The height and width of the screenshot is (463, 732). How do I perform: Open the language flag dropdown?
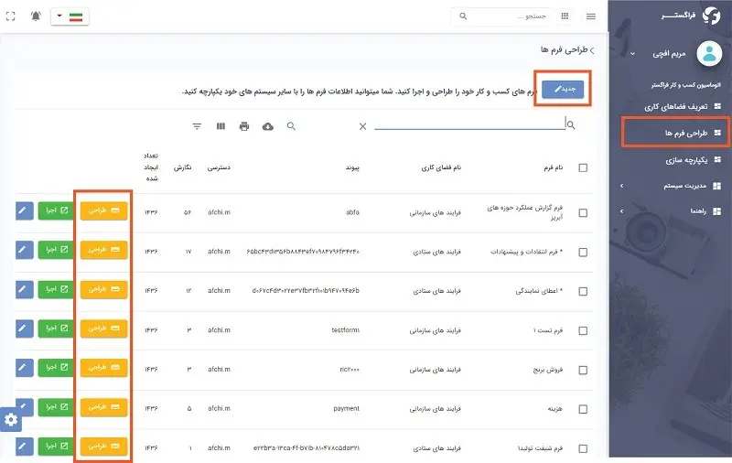(x=70, y=16)
